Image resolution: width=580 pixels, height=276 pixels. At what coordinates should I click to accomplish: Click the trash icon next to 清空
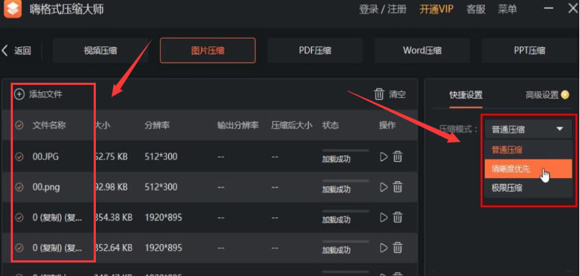(x=379, y=94)
